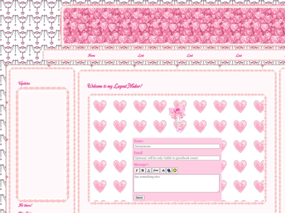The image size is (285, 213).
Task: Open the smiley emoticon picker
Action: [175, 170]
